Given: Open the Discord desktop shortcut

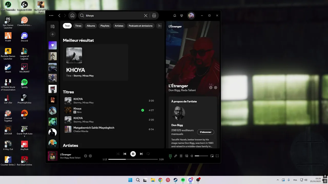Looking at the screenshot, I should point(24,37).
